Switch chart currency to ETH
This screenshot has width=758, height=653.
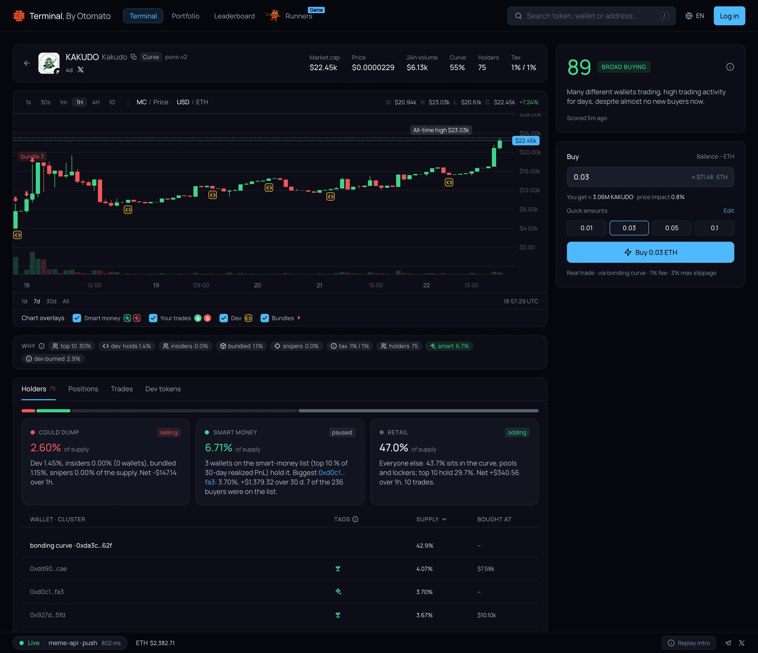pos(202,102)
